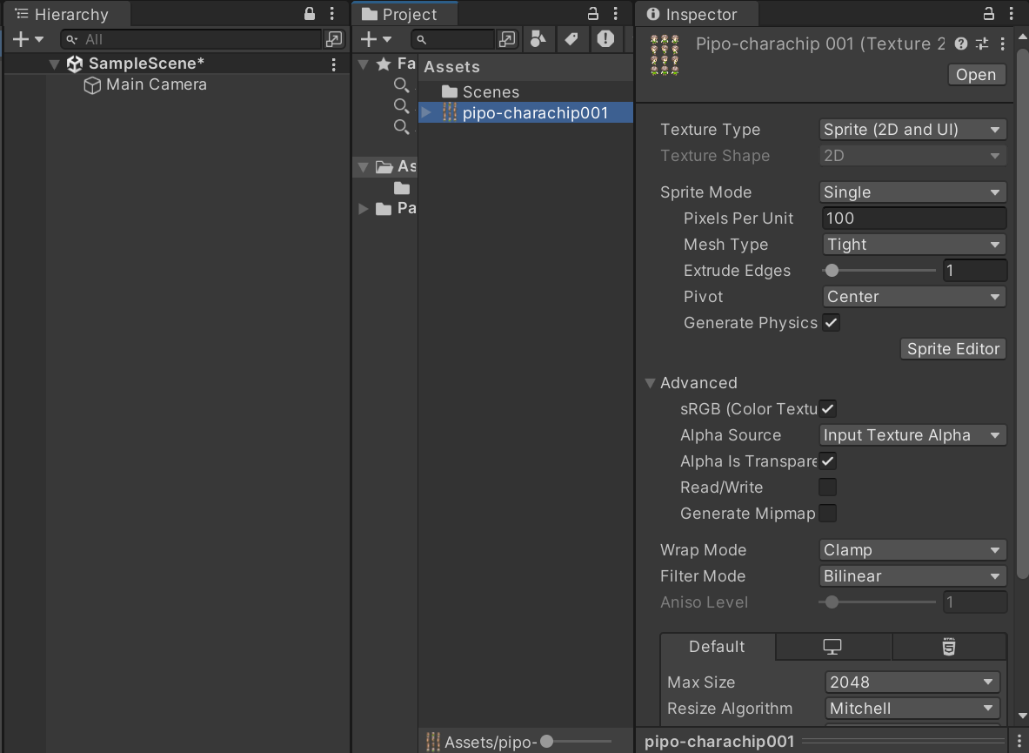
Task: Click the Project search-in-window picker icon
Action: 507,39
